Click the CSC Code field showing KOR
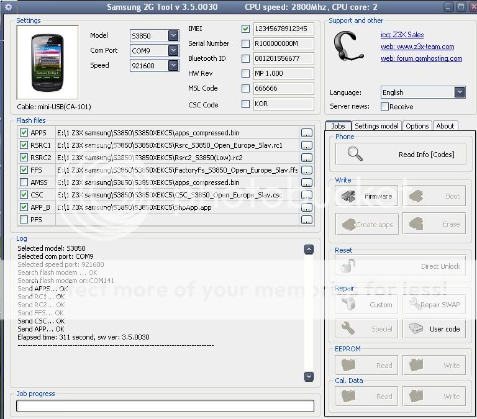The height and width of the screenshot is (419, 477). pyautogui.click(x=283, y=104)
